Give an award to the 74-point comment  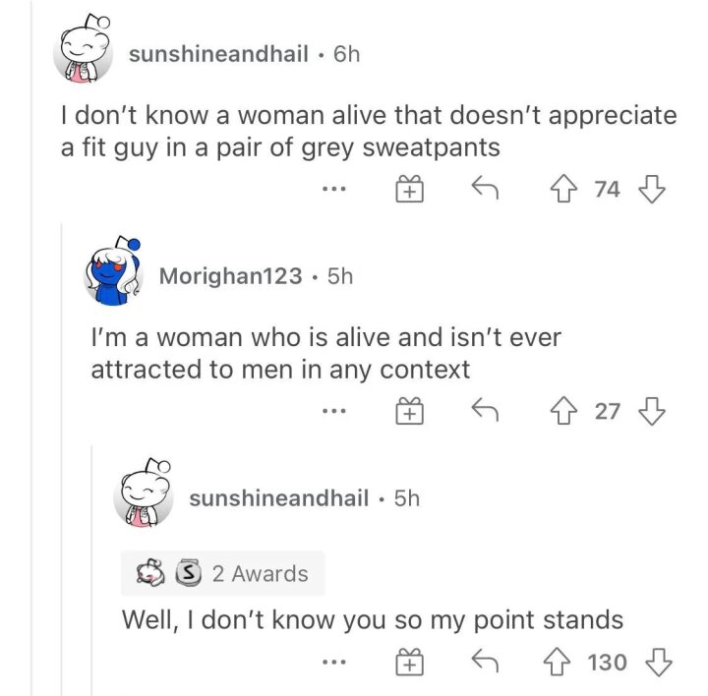click(409, 189)
